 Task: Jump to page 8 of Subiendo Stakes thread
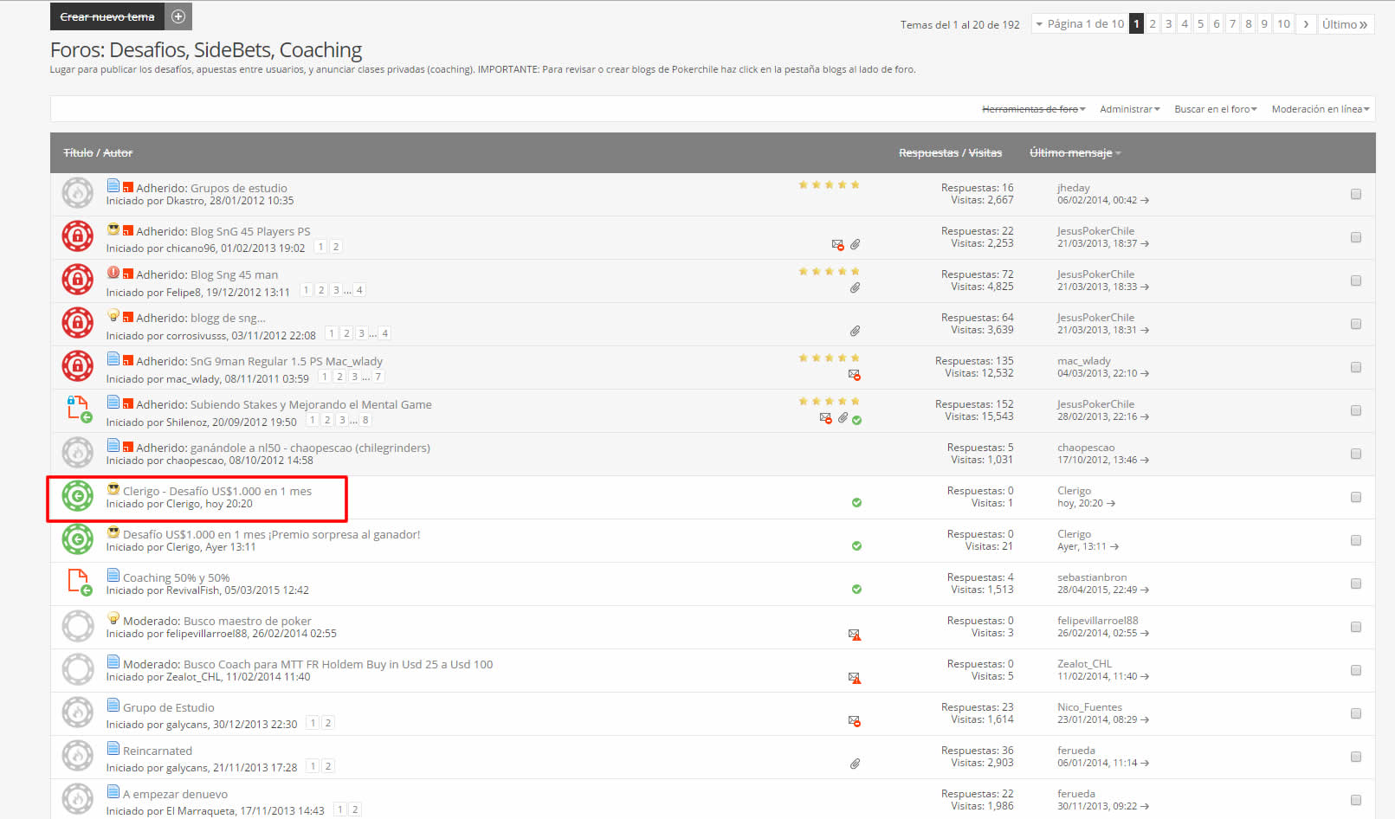point(365,420)
